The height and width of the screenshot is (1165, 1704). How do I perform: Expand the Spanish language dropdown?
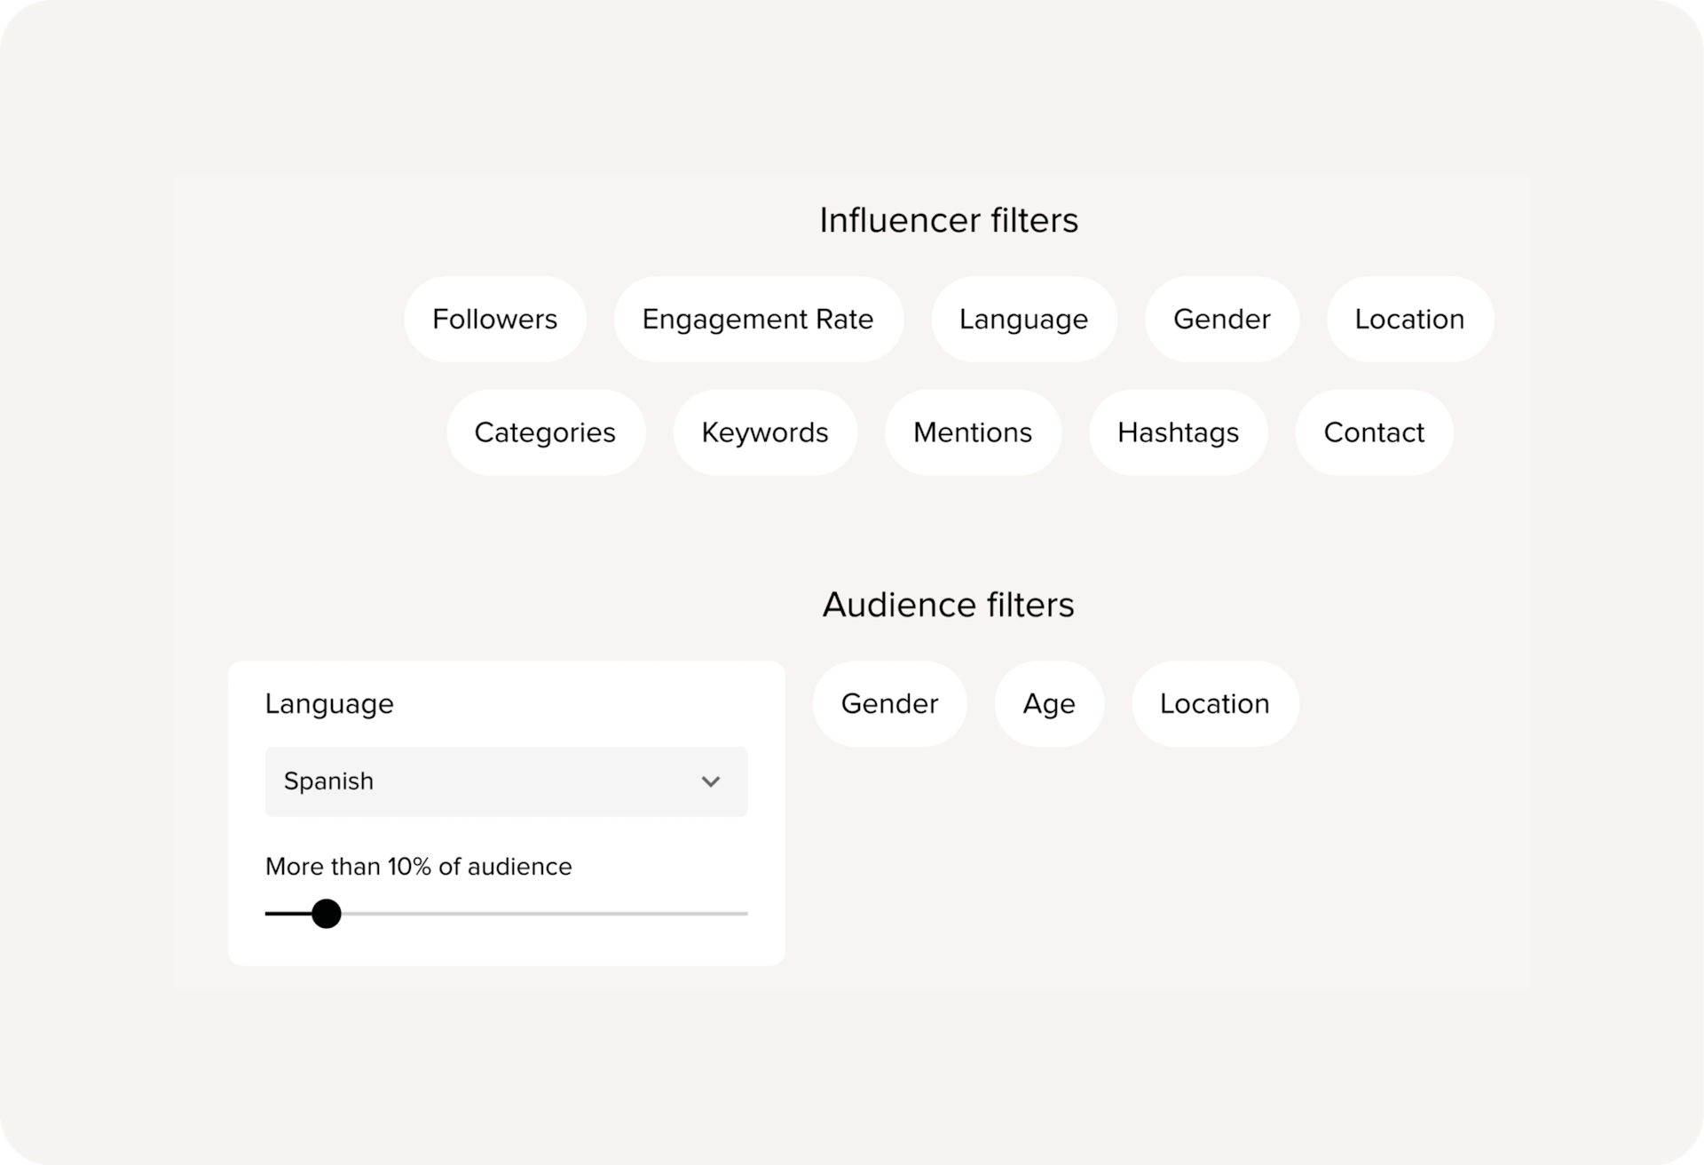[x=506, y=781]
